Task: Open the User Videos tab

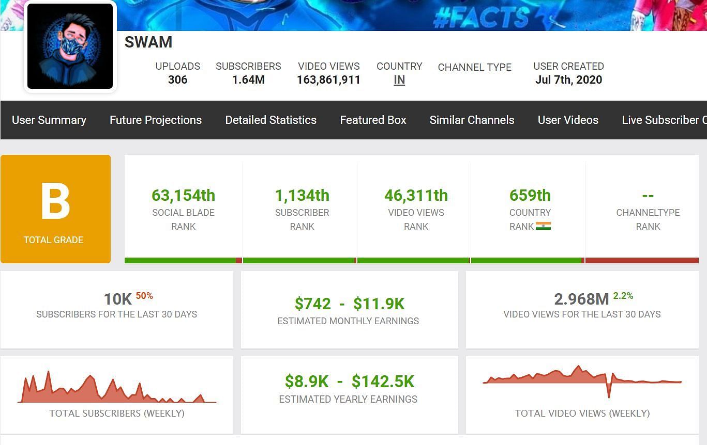Action: pos(568,120)
